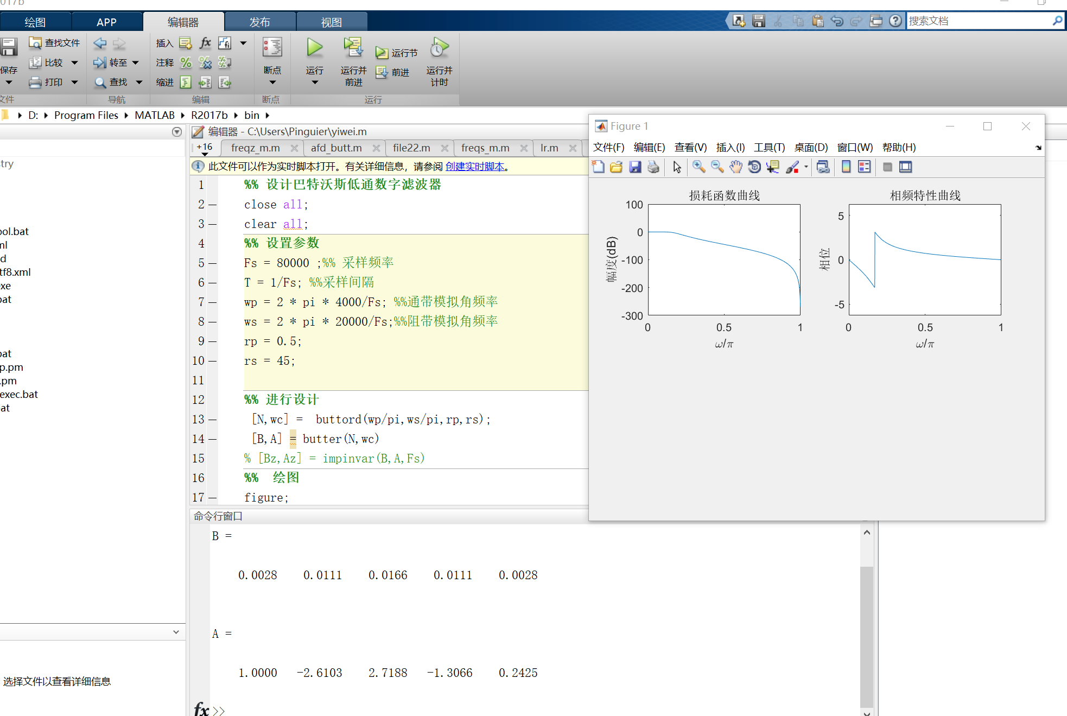This screenshot has width=1067, height=716.
Task: Toggle the Brush data tool
Action: [x=792, y=167]
